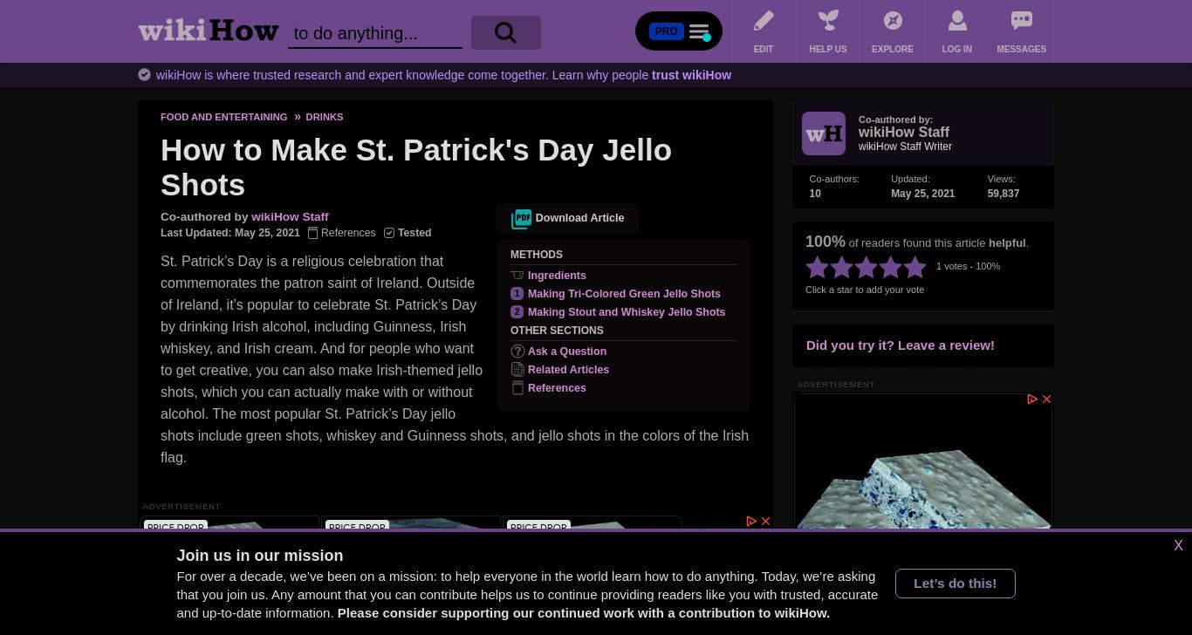Jump to References next to Last Updated
Image resolution: width=1192 pixels, height=635 pixels.
point(341,233)
